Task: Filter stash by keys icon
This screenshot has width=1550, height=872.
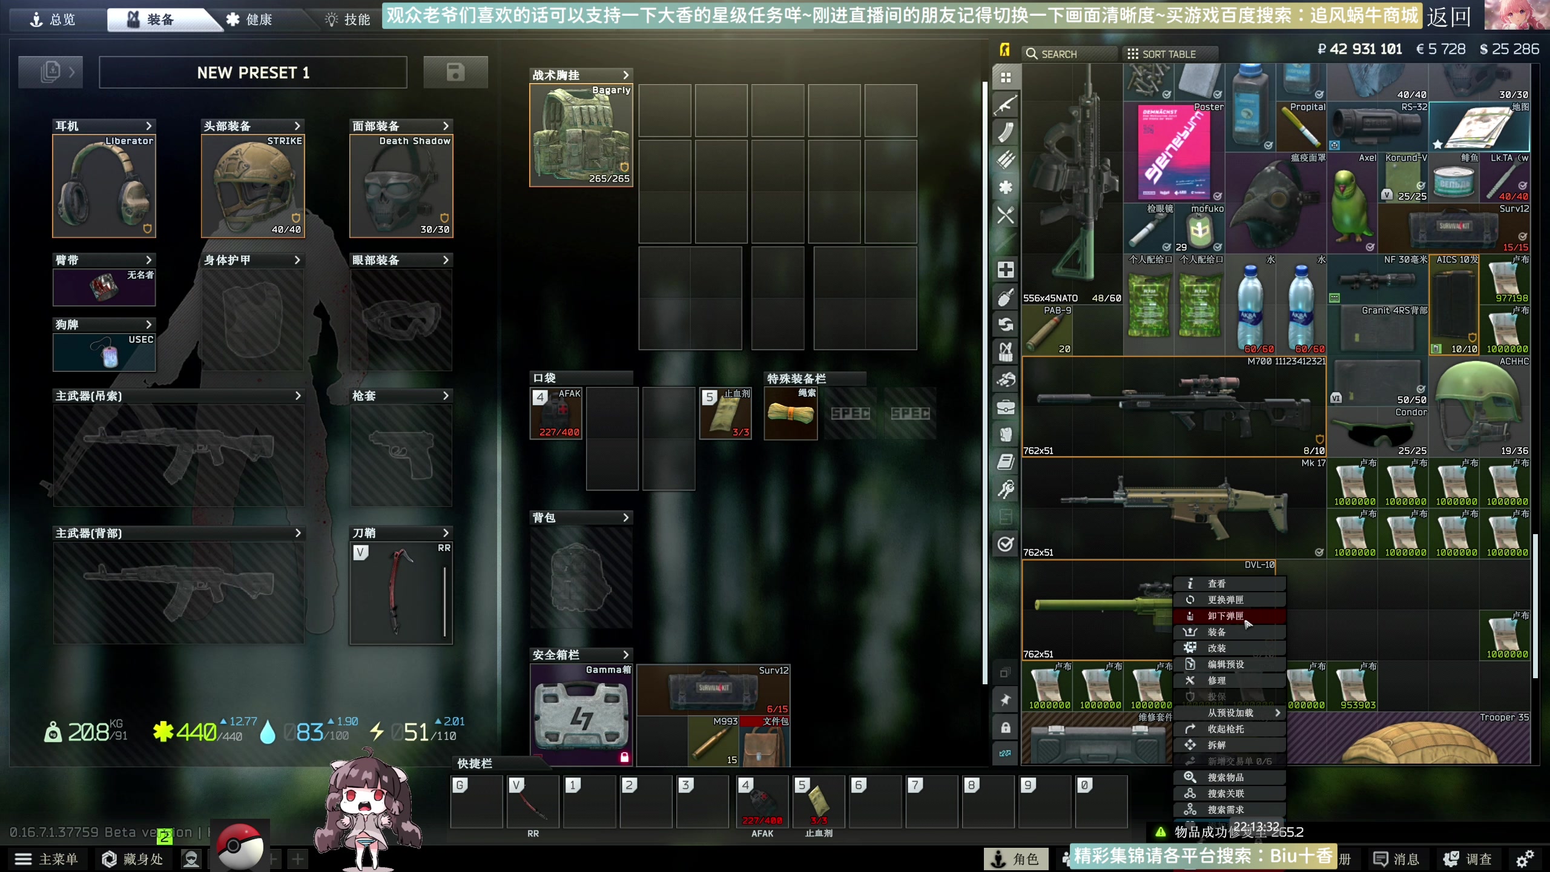Action: click(1005, 489)
